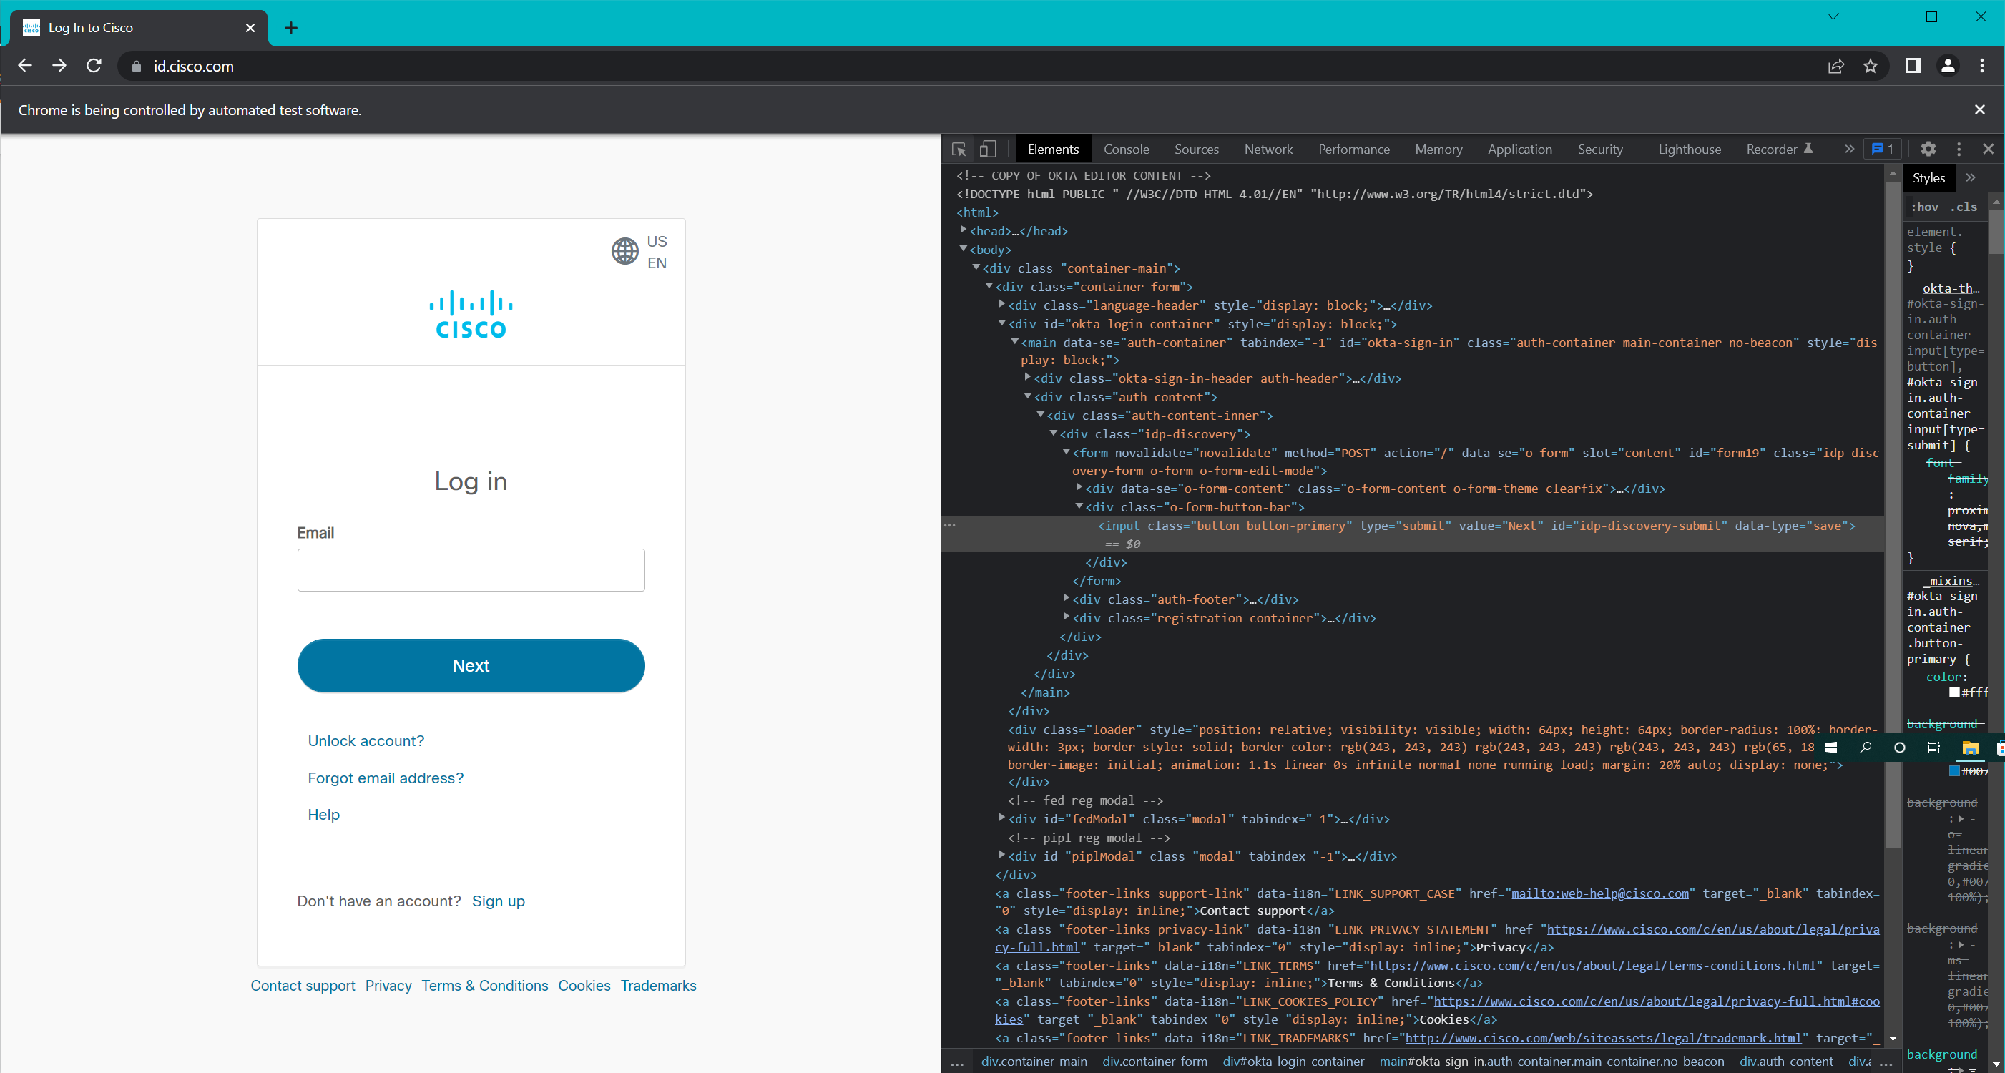This screenshot has height=1073, width=2005.
Task: Expand the auth-footer div node
Action: tap(1067, 599)
